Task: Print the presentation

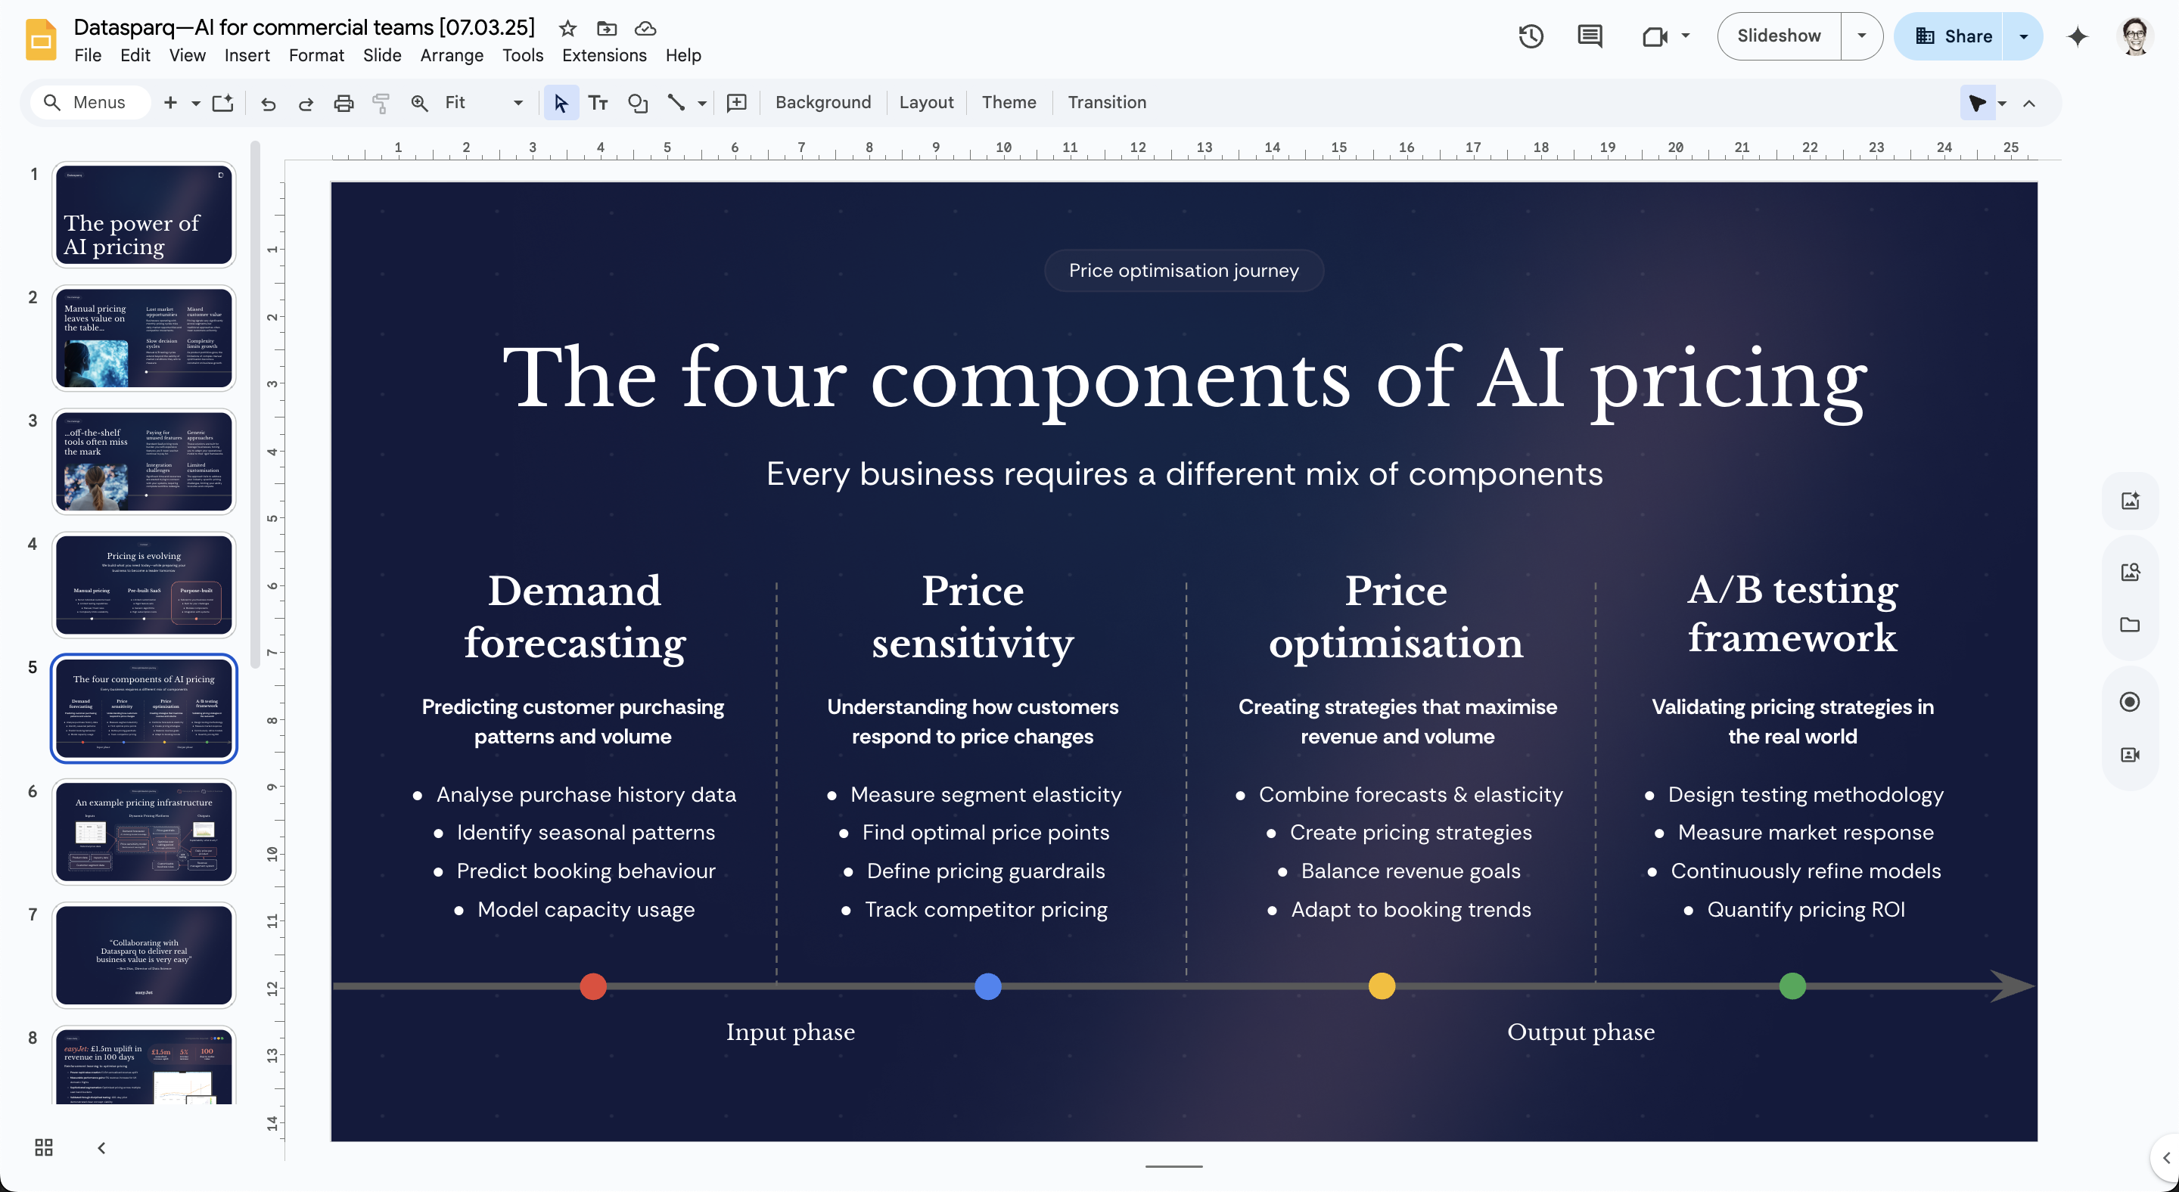Action: [343, 103]
